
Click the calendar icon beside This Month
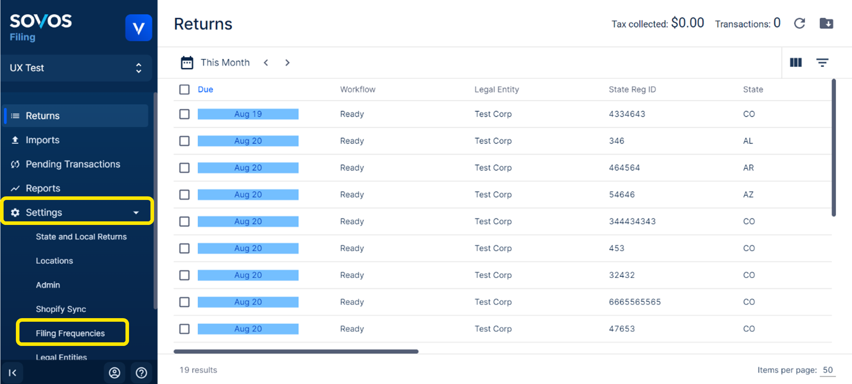(x=187, y=63)
